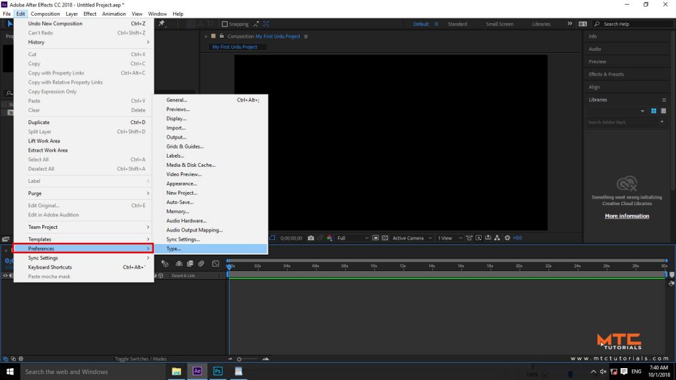The image size is (676, 380).
Task: Open Photoshop from the taskbar
Action: 218,371
